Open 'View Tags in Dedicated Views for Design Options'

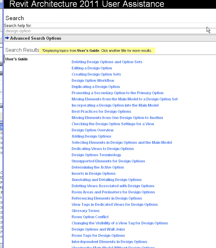(115, 205)
